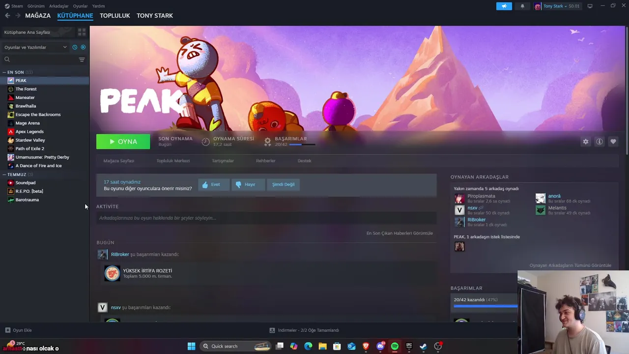
Task: Toggle ready-to-play filter icon
Action: click(83, 47)
